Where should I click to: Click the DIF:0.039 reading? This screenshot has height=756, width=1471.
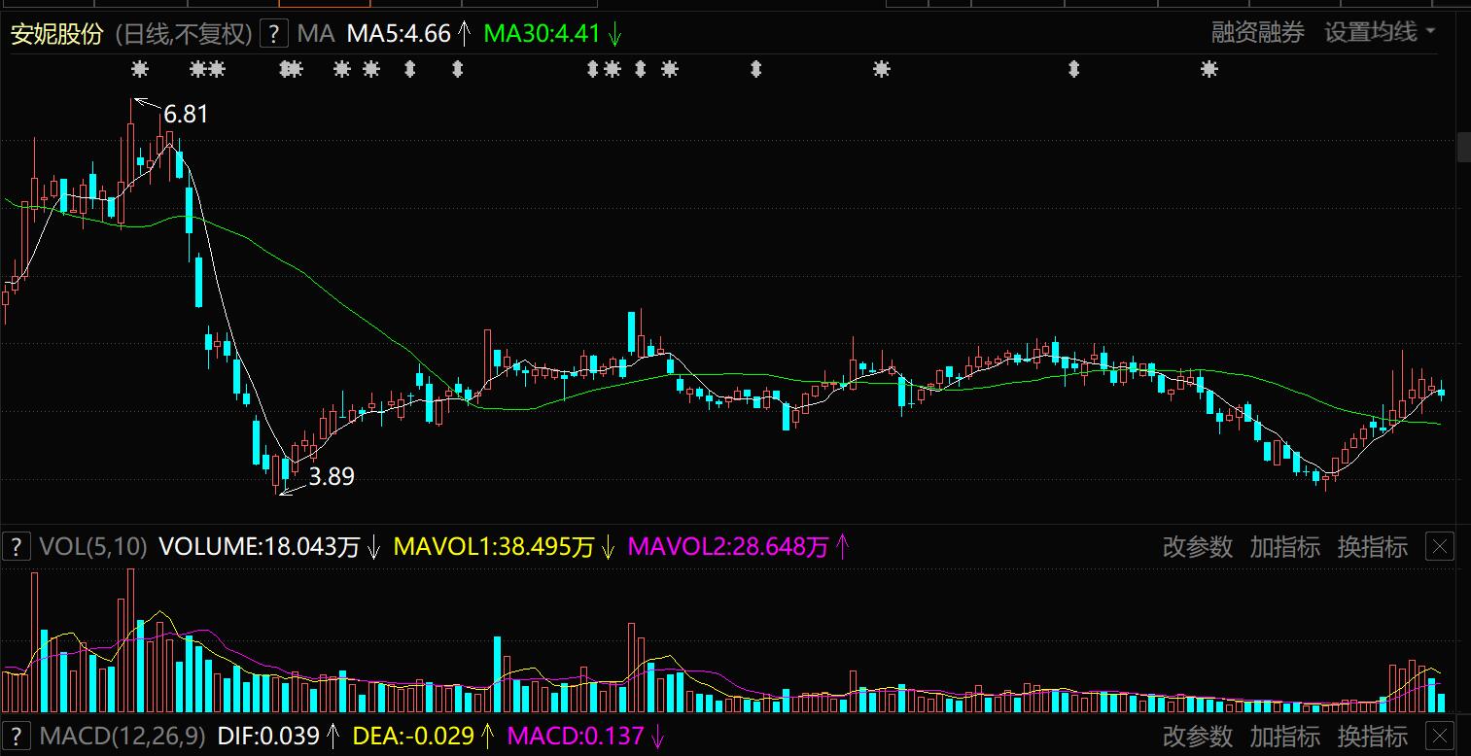point(268,736)
